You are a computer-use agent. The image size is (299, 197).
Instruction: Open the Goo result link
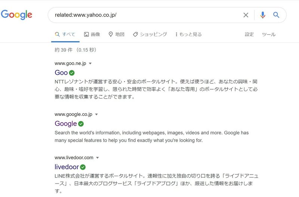(x=61, y=73)
